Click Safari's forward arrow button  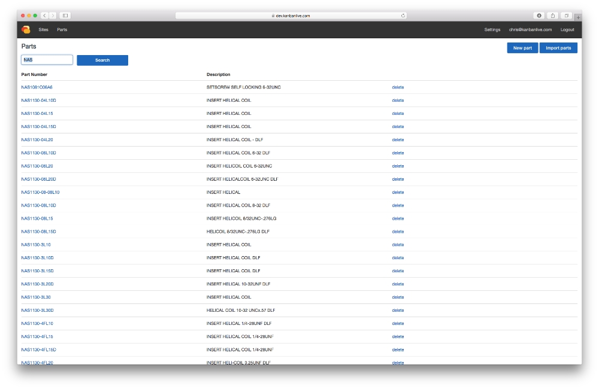(53, 16)
